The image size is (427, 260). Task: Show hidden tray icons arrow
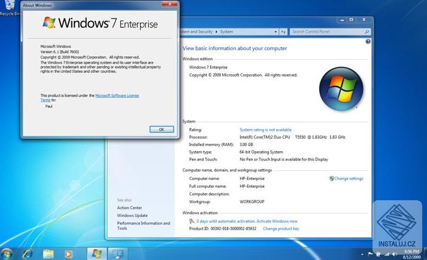pos(362,254)
